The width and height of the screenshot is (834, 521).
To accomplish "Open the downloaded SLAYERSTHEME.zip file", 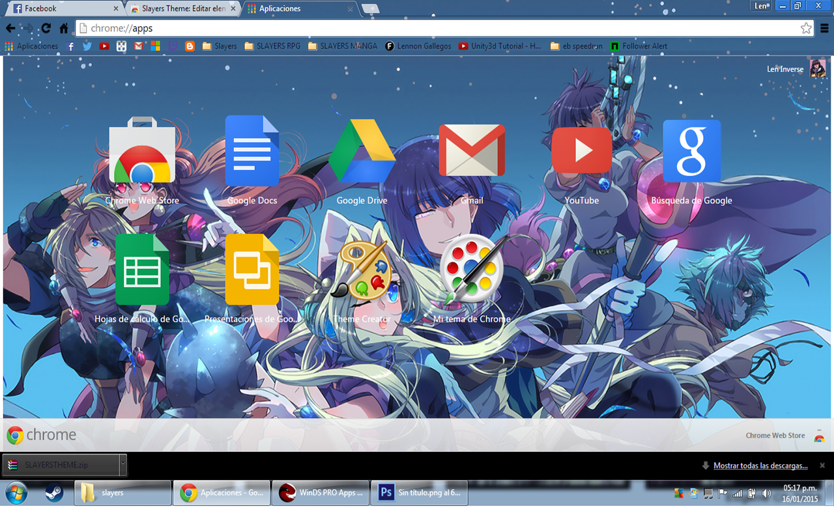I will [61, 464].
